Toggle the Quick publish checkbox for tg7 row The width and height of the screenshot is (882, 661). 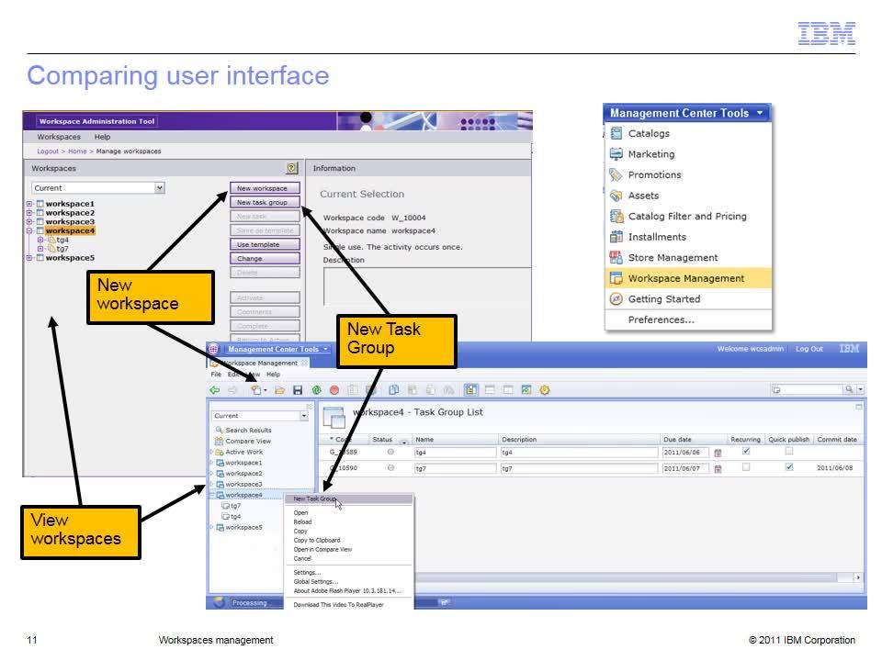click(789, 466)
